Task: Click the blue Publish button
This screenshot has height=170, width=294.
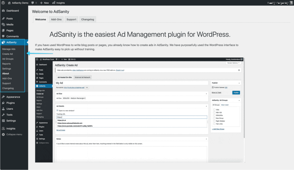Action: point(236,92)
